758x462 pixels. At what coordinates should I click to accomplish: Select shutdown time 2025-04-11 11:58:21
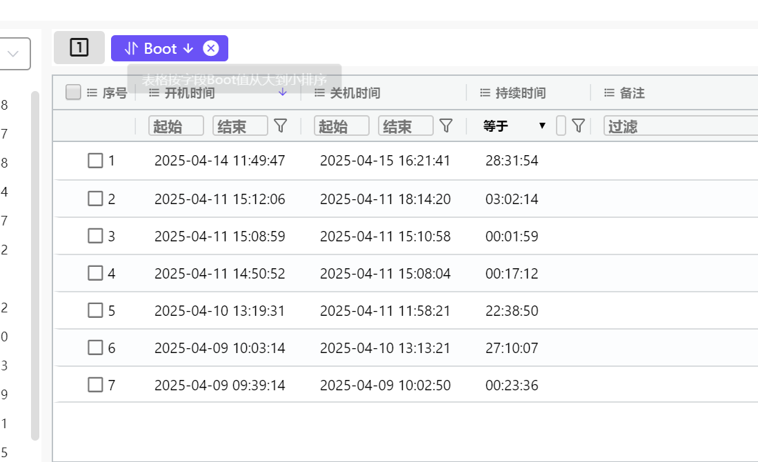pos(386,311)
